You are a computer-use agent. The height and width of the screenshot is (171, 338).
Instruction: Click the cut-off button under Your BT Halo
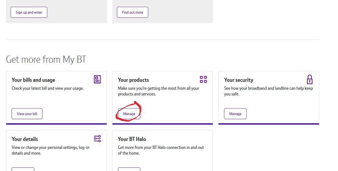tap(129, 169)
